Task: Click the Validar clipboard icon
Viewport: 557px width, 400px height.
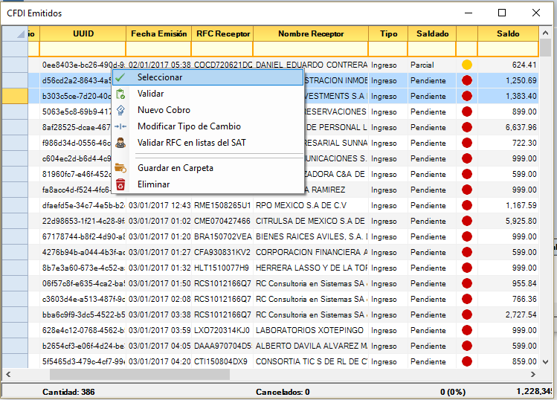Action: [120, 94]
